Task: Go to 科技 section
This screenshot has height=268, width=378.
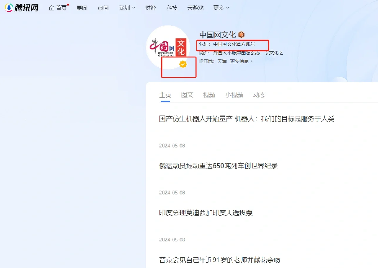Action: tap(172, 8)
